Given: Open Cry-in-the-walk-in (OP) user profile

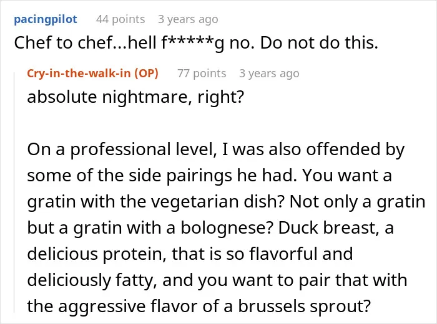Looking at the screenshot, I should coord(92,74).
